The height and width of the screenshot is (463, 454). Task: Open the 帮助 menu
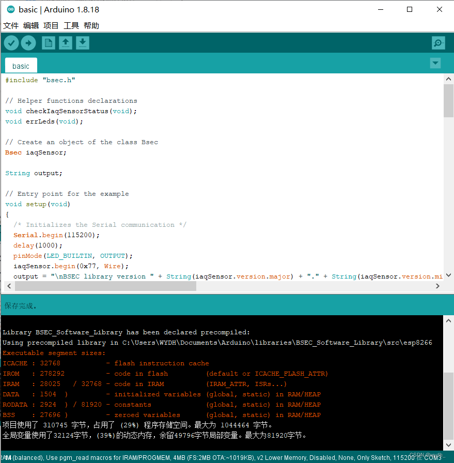pyautogui.click(x=91, y=25)
